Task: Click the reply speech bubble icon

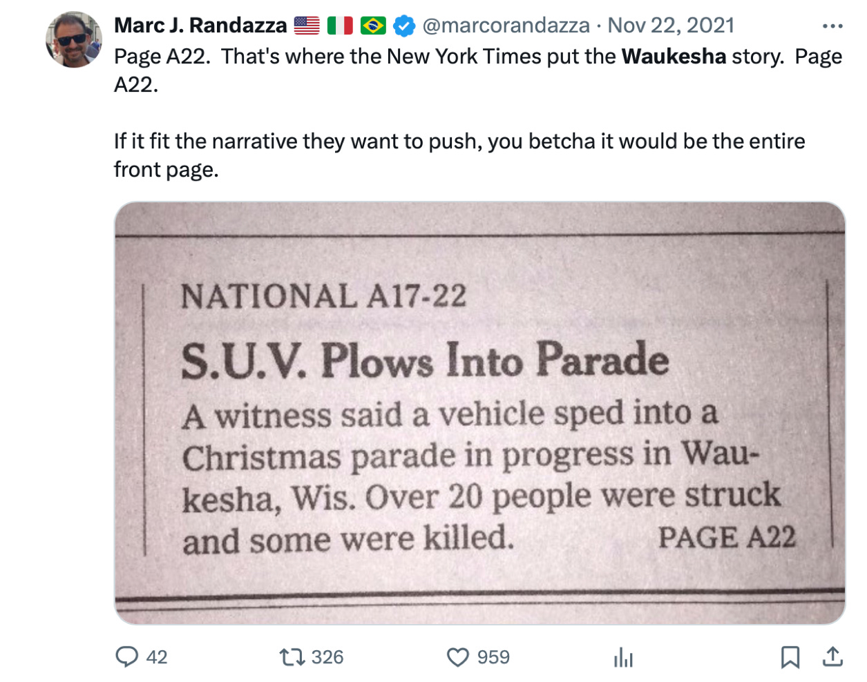Action: coord(126,656)
